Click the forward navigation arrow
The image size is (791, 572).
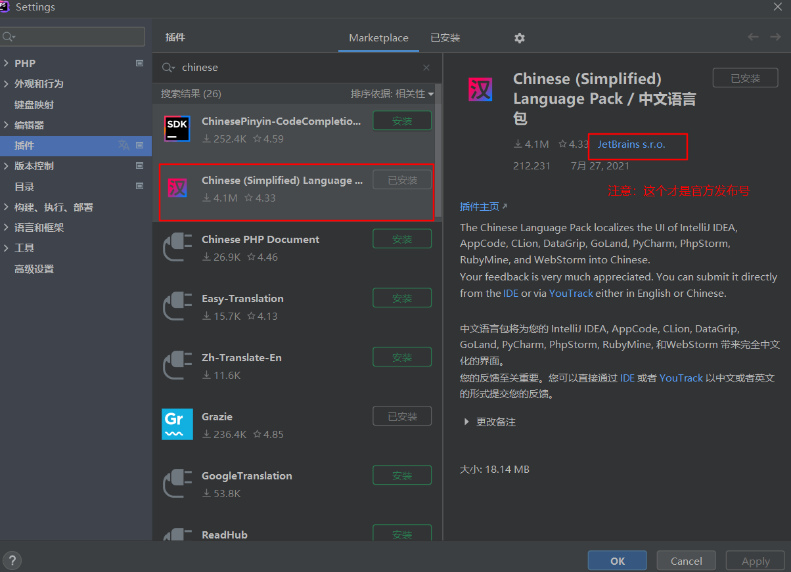[775, 37]
